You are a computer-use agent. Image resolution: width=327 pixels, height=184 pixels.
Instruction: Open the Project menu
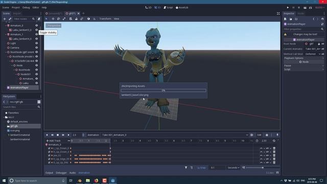click(16, 8)
